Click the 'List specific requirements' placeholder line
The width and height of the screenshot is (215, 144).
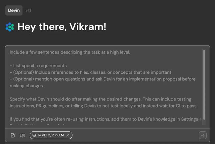pyautogui.click(x=38, y=66)
